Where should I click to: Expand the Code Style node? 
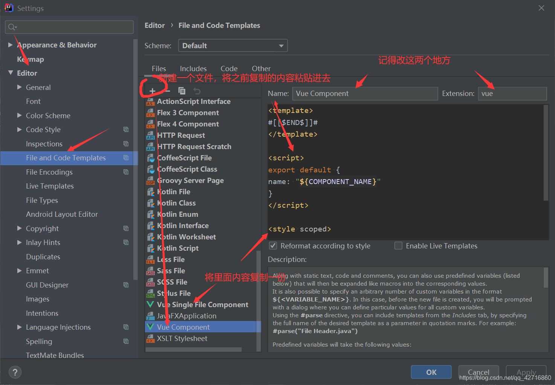[20, 129]
